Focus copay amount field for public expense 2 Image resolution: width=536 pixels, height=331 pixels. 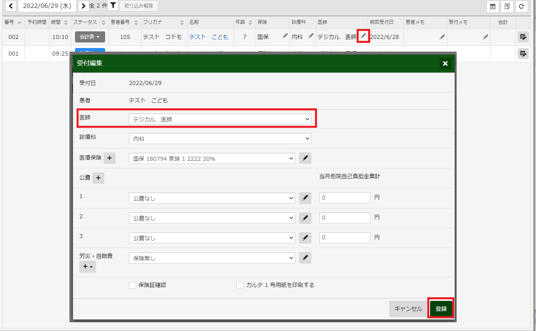[x=345, y=218]
